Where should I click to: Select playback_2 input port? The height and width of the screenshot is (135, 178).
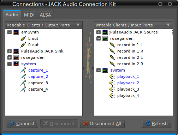tap(128, 83)
